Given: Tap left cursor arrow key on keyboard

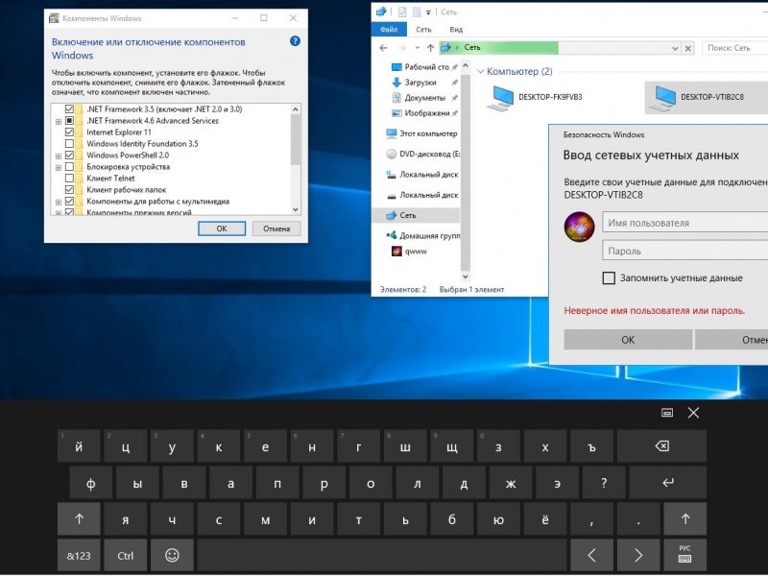Looking at the screenshot, I should click(x=591, y=556).
